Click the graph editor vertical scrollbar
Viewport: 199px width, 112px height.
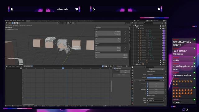pyautogui.click(x=112, y=86)
